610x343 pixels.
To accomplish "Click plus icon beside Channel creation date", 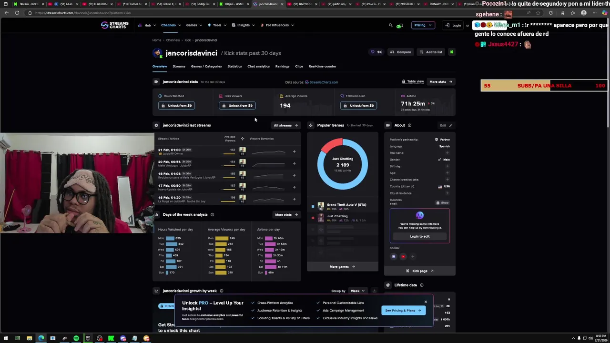I will [x=447, y=180].
